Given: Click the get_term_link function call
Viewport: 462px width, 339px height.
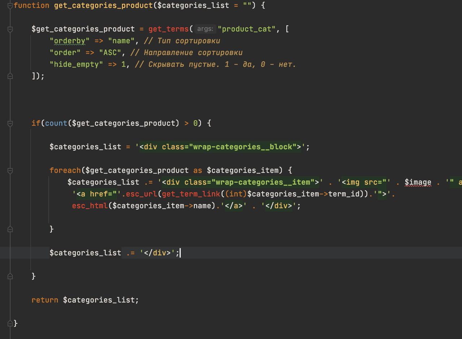Looking at the screenshot, I should [191, 194].
